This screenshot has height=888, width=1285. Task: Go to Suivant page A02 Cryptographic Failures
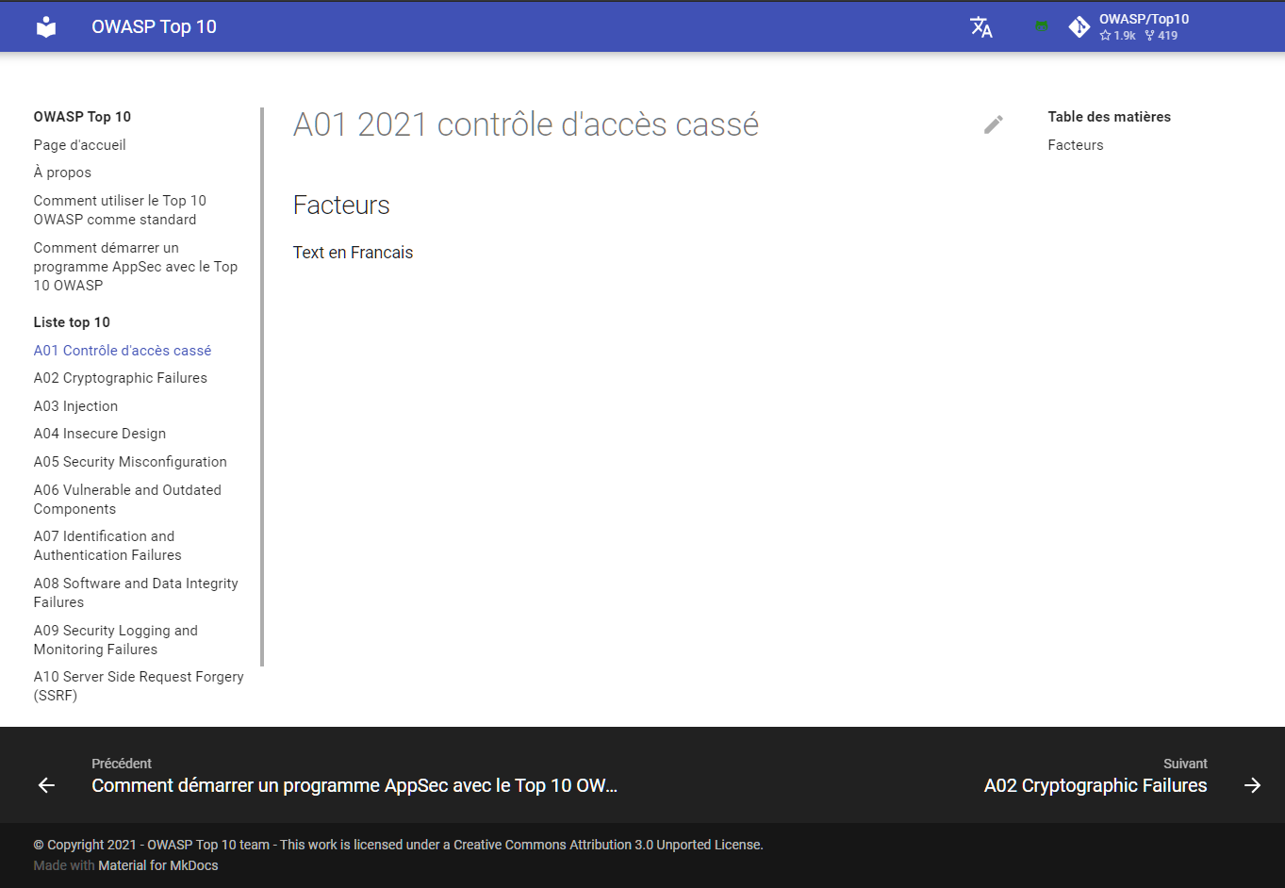click(x=1096, y=777)
